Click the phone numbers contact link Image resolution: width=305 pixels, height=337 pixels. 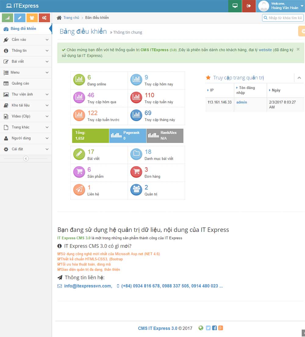tap(172, 286)
